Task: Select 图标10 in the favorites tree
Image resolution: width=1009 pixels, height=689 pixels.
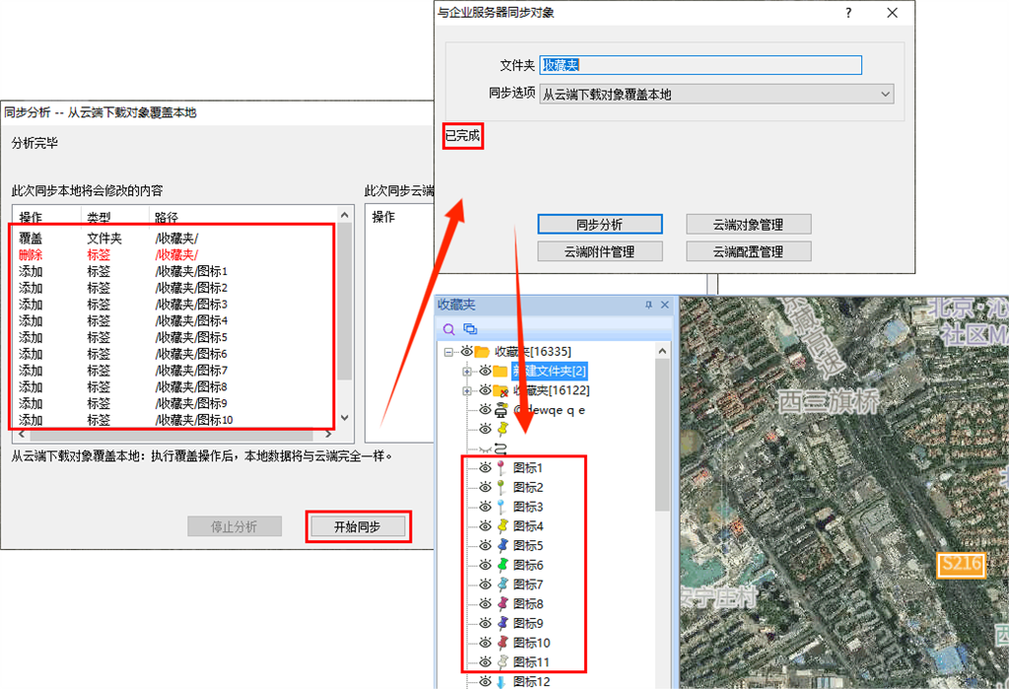Action: click(531, 643)
